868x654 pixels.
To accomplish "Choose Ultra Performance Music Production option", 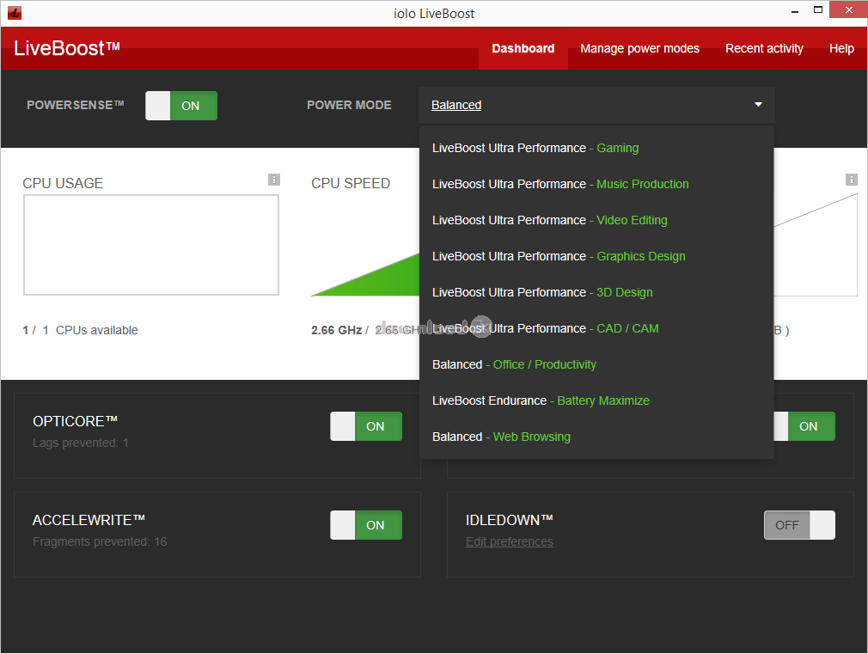I will [x=559, y=184].
